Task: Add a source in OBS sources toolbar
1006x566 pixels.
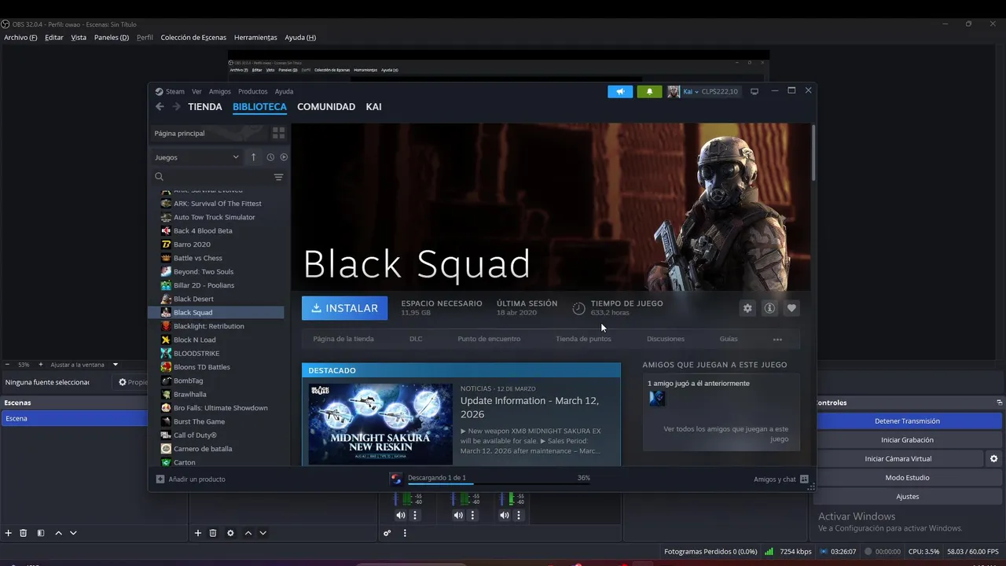Action: point(198,533)
